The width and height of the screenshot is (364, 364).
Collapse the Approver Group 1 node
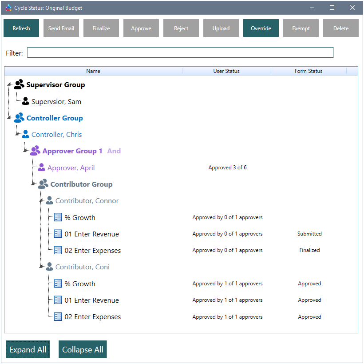pyautogui.click(x=26, y=152)
